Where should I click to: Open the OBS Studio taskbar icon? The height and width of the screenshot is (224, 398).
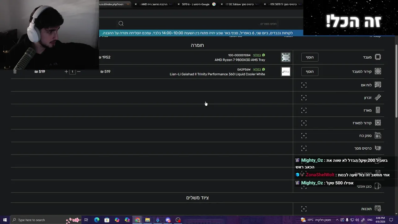[x=178, y=220]
